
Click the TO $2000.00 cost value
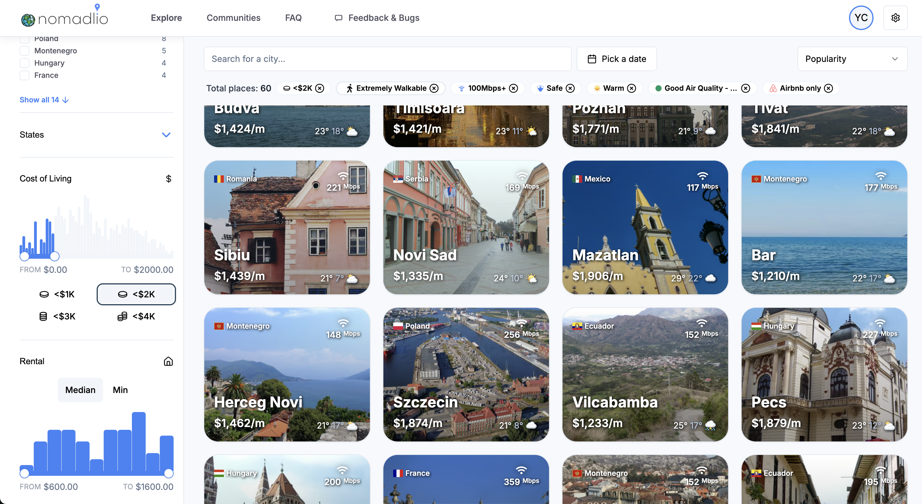click(147, 270)
